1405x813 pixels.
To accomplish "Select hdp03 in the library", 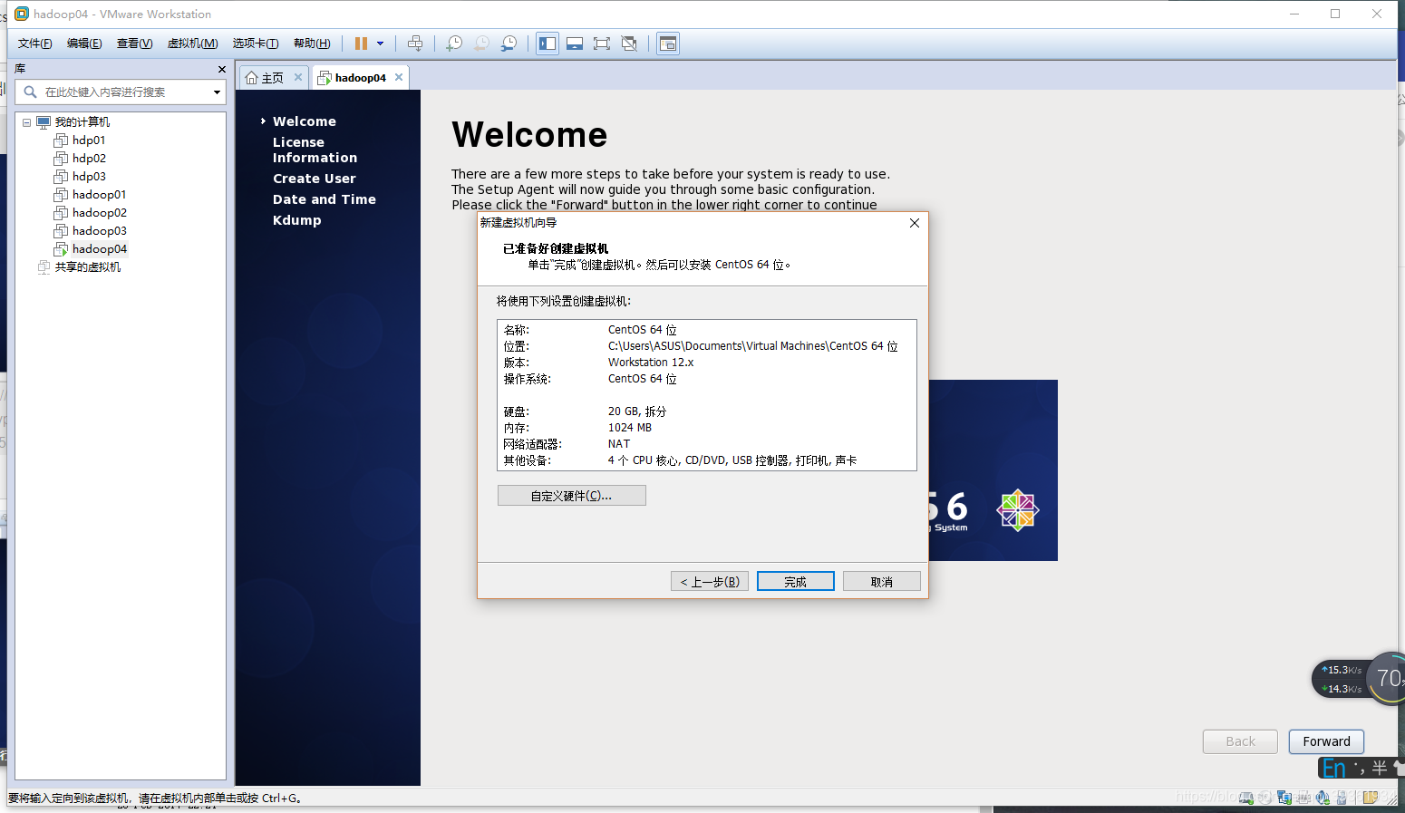I will (x=89, y=177).
